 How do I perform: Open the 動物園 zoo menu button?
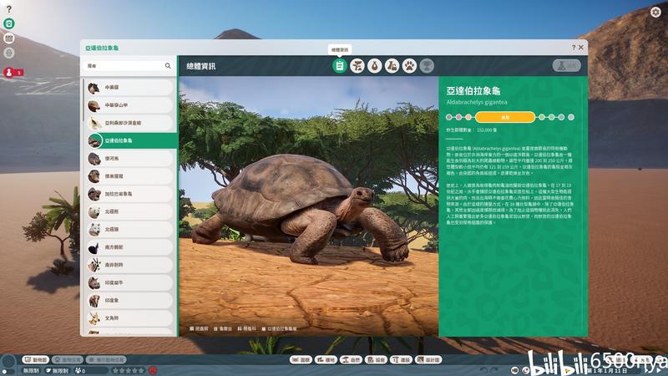click(36, 360)
